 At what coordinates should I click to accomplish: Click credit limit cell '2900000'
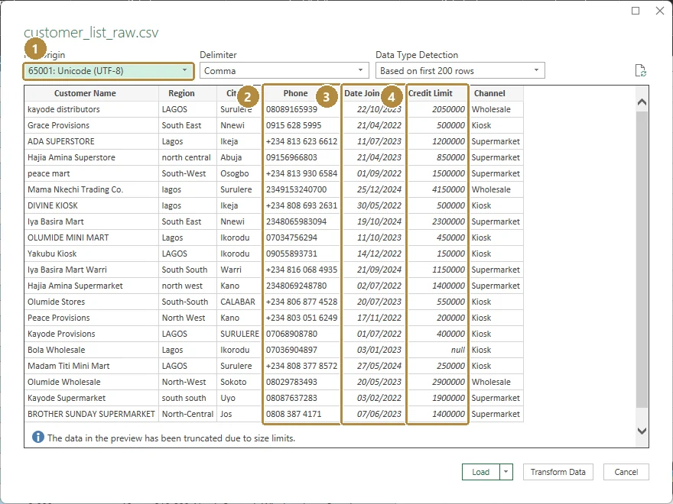[437, 382]
